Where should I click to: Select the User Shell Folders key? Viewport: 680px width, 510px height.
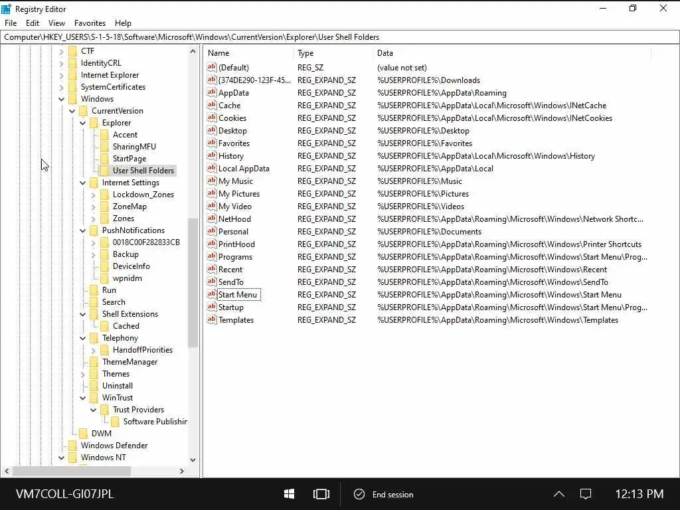coord(143,171)
